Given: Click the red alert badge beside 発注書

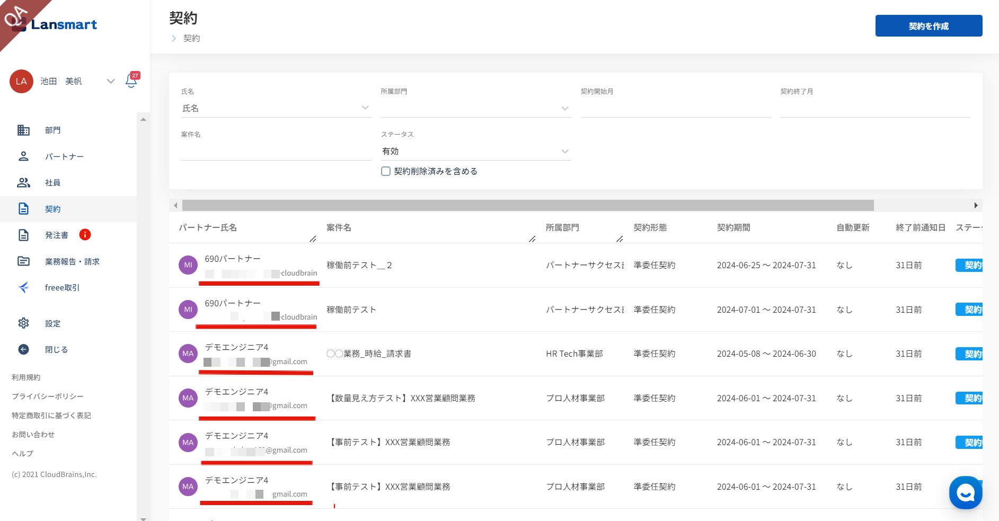Looking at the screenshot, I should point(85,234).
